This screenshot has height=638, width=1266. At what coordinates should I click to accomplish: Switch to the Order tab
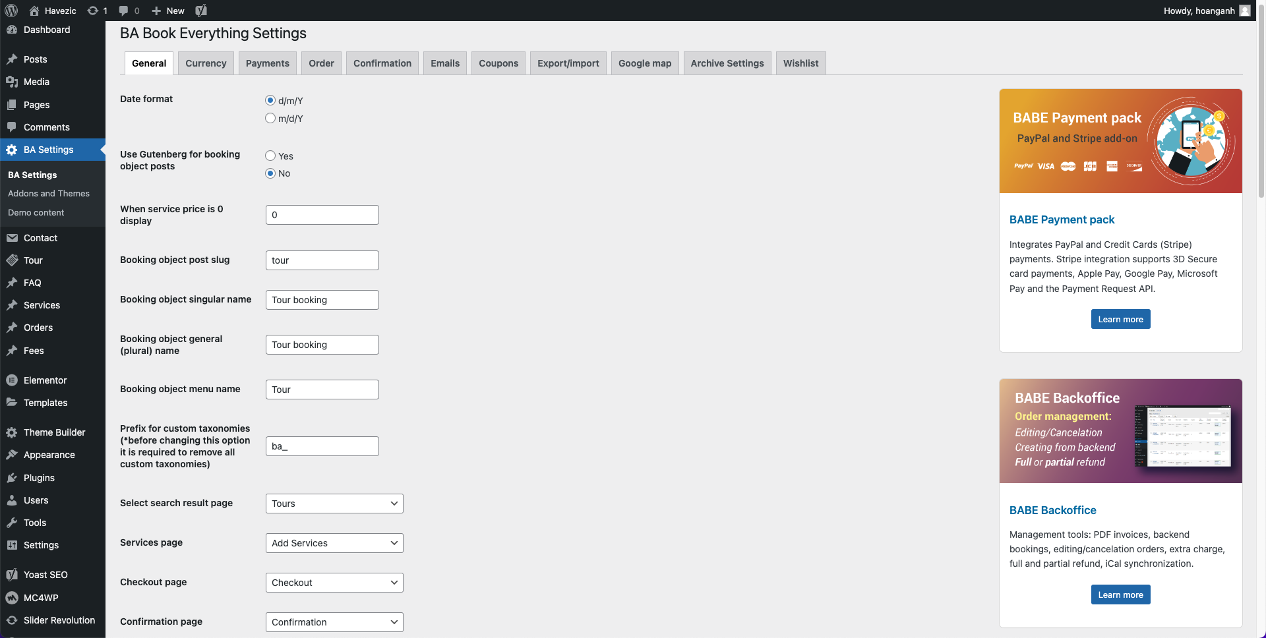coord(321,63)
